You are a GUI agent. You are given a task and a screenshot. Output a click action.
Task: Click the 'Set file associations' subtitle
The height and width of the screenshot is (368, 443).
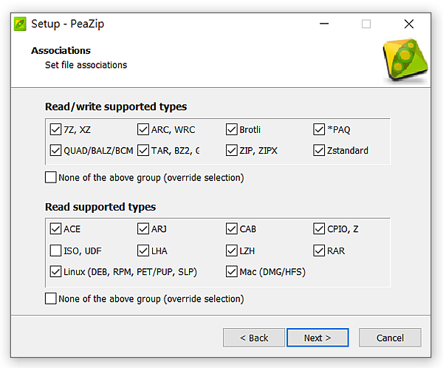pyautogui.click(x=86, y=65)
